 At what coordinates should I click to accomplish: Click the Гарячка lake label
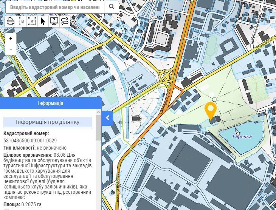tap(242, 136)
